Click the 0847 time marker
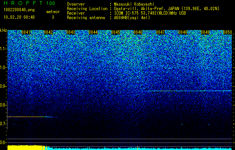235x150 pixels. pos(160,32)
